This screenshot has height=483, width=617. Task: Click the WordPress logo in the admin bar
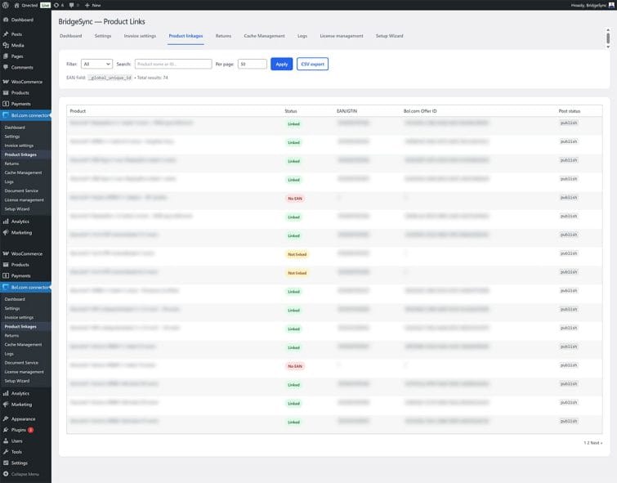click(x=6, y=5)
